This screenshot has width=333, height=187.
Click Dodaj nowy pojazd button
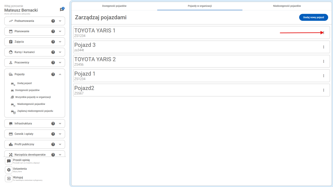pyautogui.click(x=313, y=18)
